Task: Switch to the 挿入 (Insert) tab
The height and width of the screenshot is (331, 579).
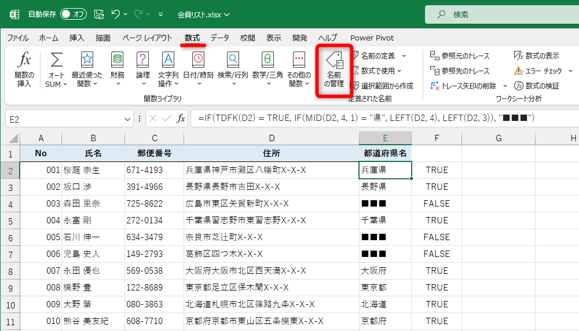Action: (76, 38)
